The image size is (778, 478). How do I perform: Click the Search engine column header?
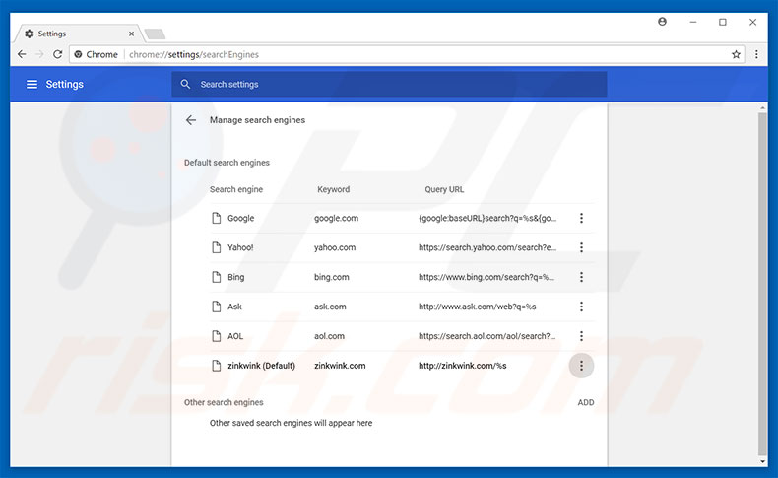click(236, 189)
